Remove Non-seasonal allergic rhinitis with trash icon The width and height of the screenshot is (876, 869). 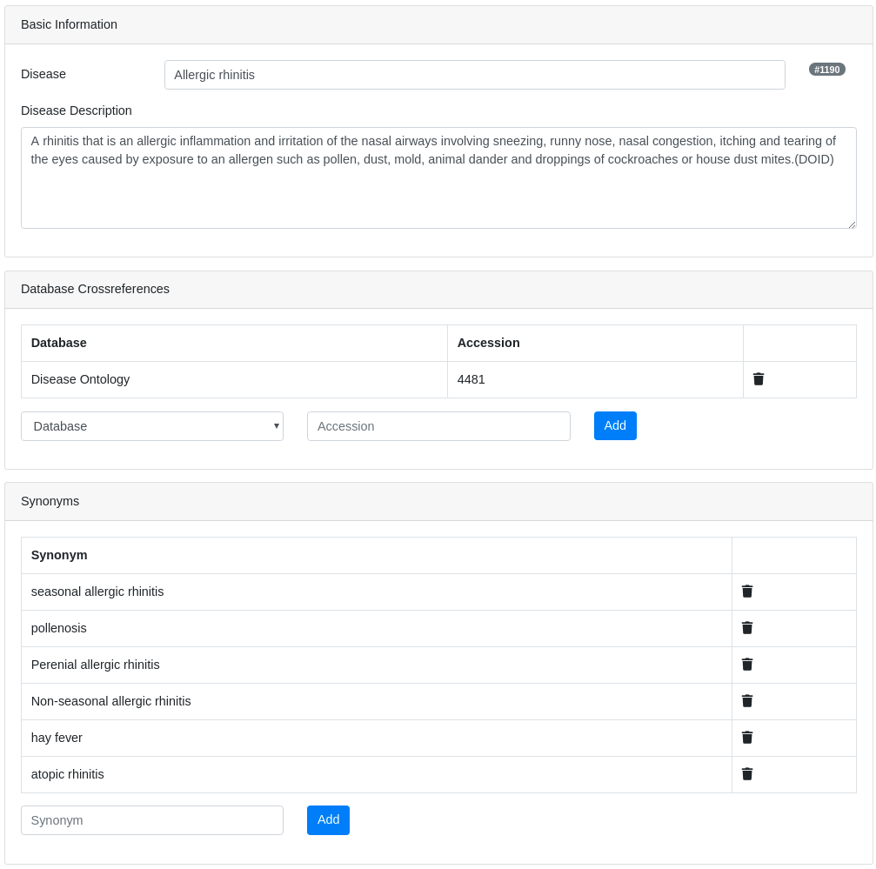point(747,701)
